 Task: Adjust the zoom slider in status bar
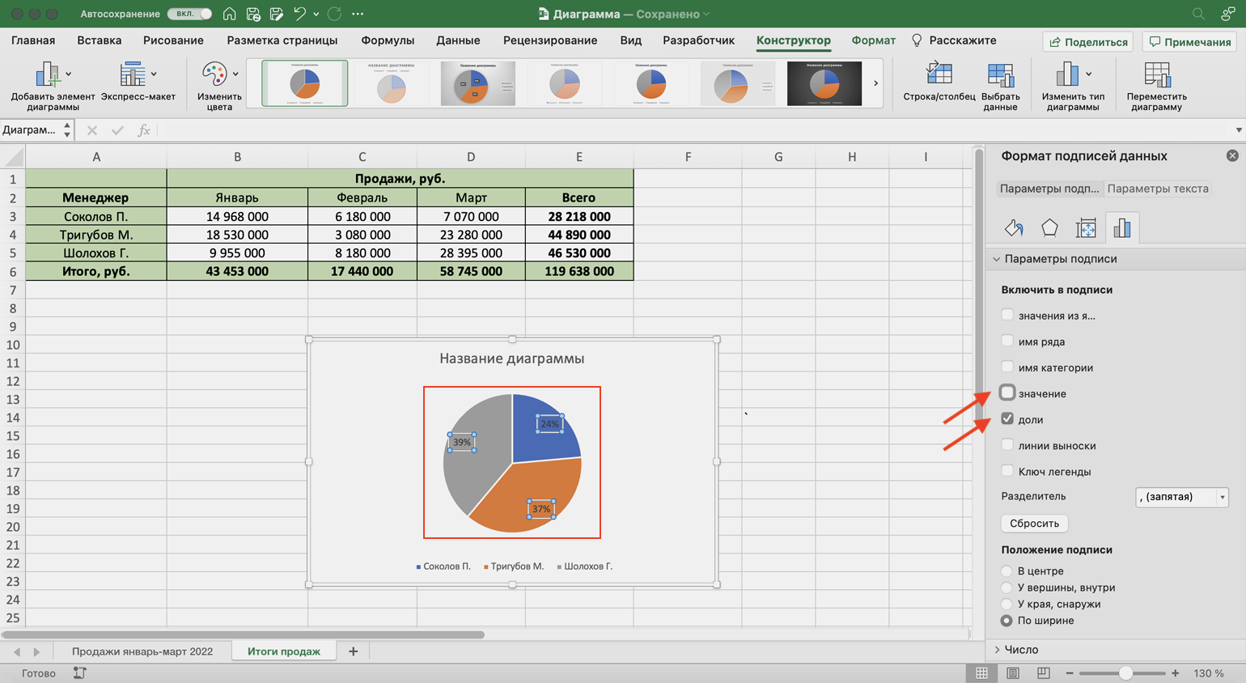pyautogui.click(x=1125, y=673)
